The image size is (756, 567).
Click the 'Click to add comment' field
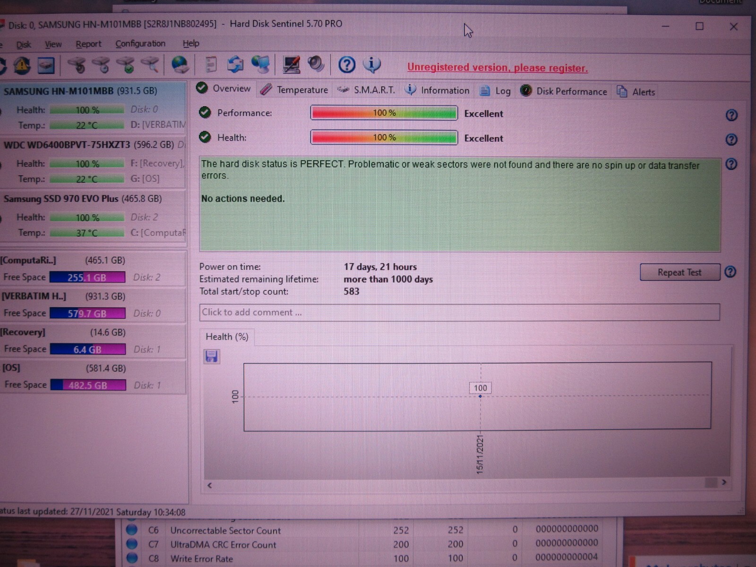click(459, 312)
